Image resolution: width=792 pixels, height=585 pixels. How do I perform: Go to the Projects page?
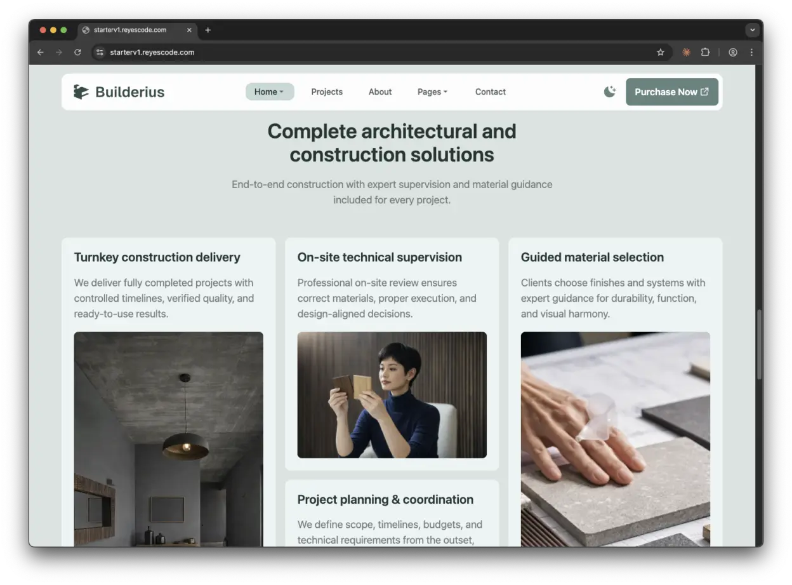(327, 92)
